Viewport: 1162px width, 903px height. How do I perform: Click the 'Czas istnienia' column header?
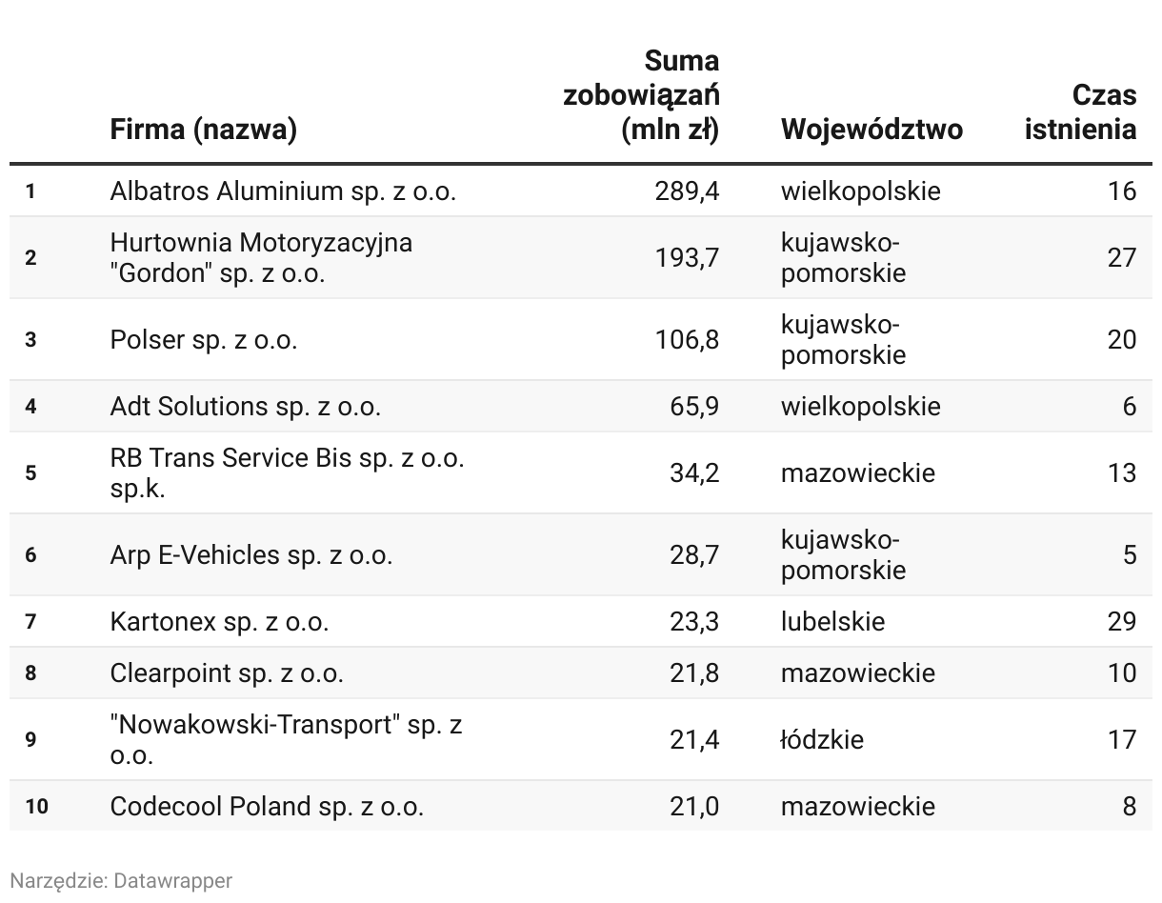(1081, 111)
